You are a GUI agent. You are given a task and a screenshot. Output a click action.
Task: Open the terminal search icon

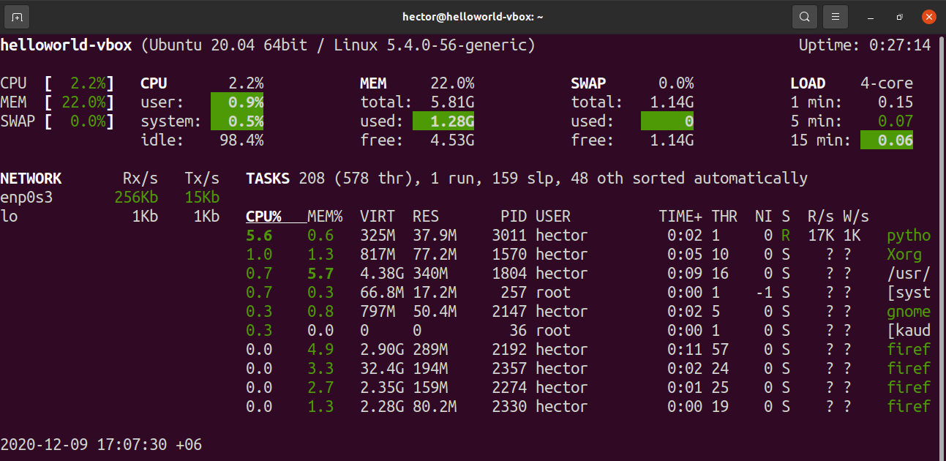pyautogui.click(x=804, y=16)
